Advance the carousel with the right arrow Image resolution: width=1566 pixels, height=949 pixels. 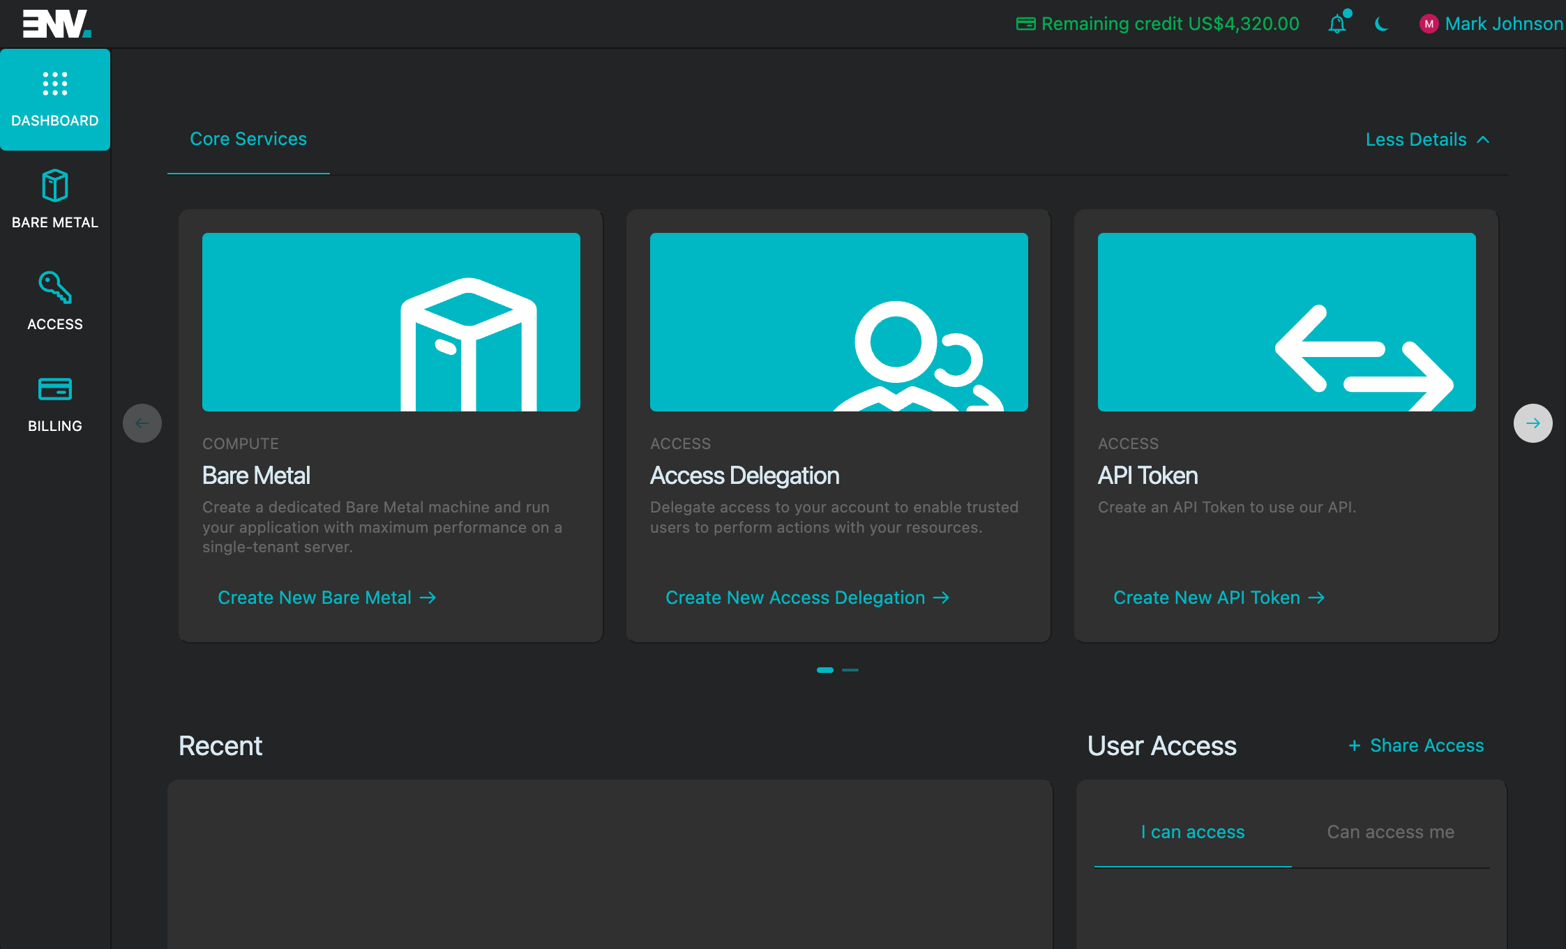[x=1533, y=423]
